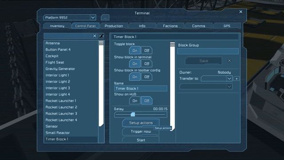Turn Show on HUD Off
The image size is (284, 160).
pos(147,101)
